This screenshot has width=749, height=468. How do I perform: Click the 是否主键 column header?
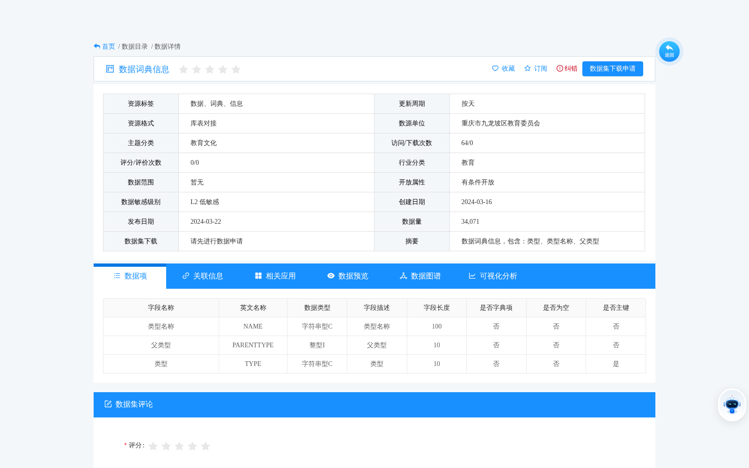coord(616,307)
